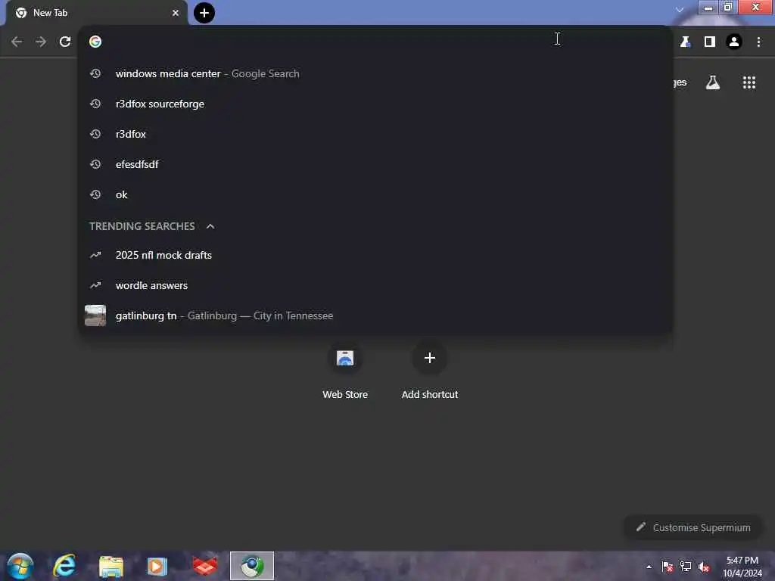Toggle the side panel icon

point(710,42)
